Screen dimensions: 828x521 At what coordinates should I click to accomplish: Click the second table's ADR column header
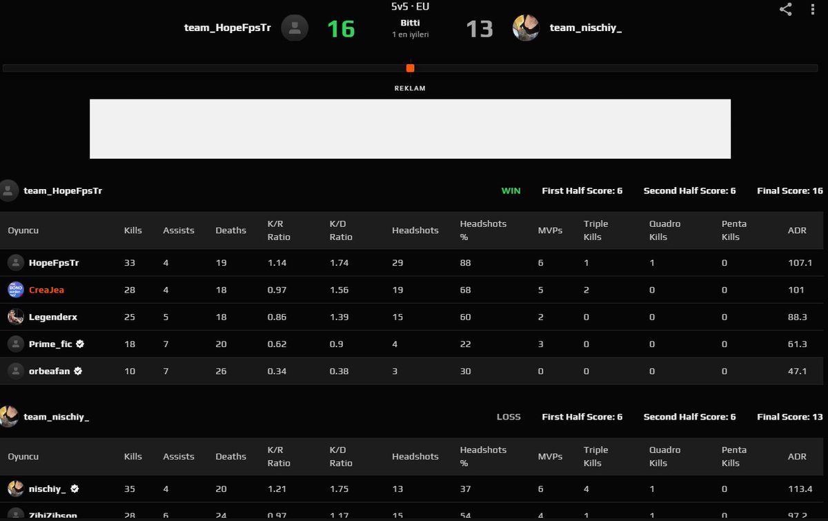click(797, 456)
